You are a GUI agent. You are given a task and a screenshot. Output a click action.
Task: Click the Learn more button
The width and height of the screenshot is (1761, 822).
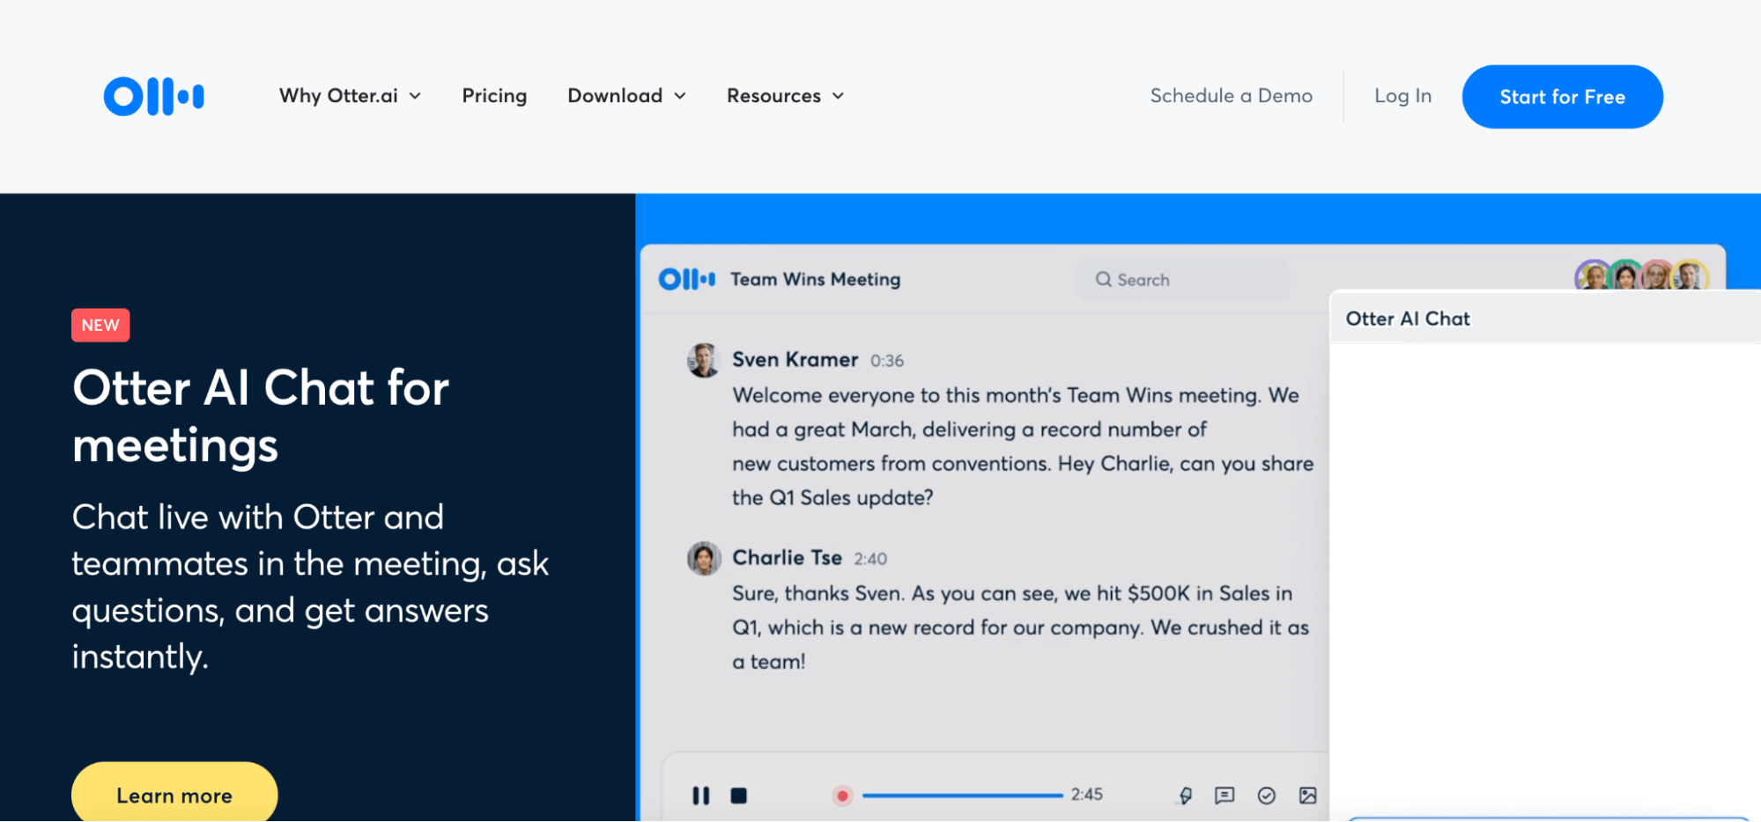tap(174, 793)
